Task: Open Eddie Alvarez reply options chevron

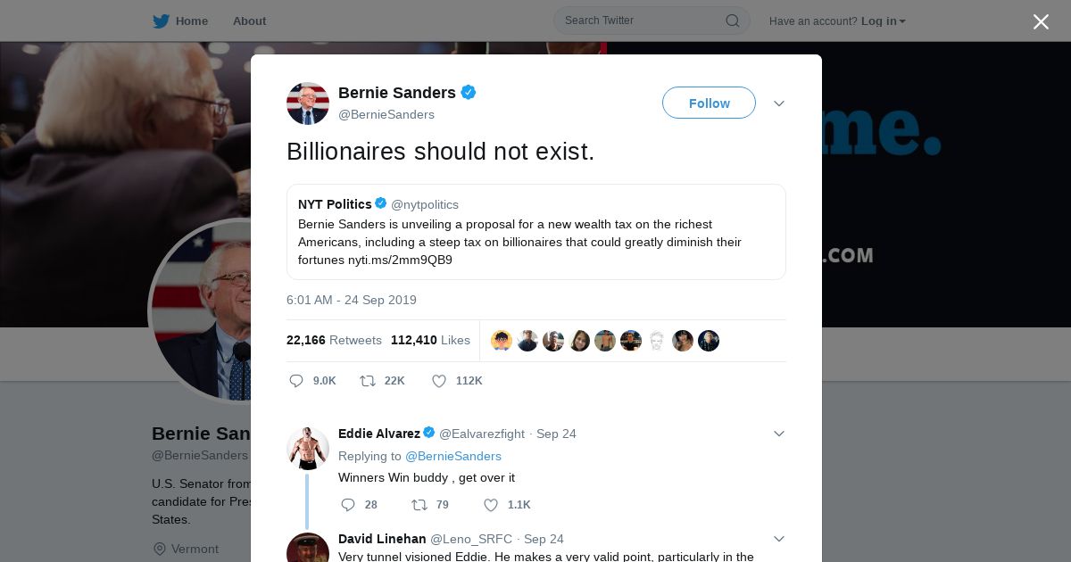Action: tap(779, 434)
